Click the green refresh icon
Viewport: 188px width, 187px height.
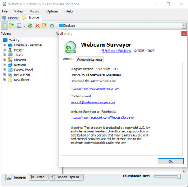tap(30, 26)
